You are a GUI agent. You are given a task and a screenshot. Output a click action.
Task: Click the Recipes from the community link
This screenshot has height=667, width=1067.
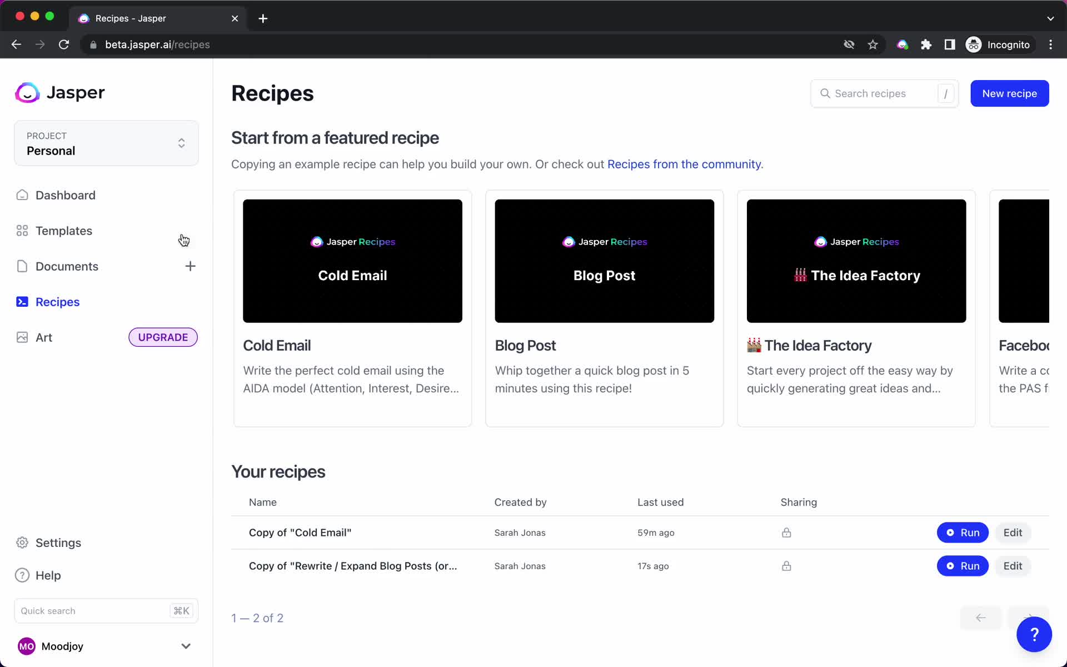684,163
